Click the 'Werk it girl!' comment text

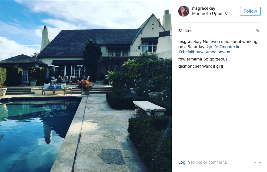click(x=213, y=67)
